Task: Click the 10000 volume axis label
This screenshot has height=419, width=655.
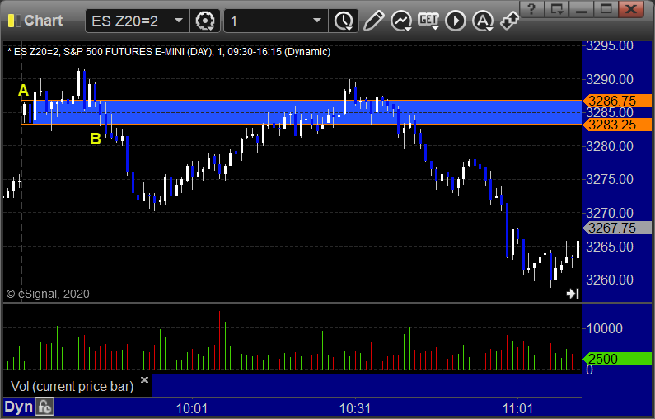Action: pyautogui.click(x=605, y=328)
